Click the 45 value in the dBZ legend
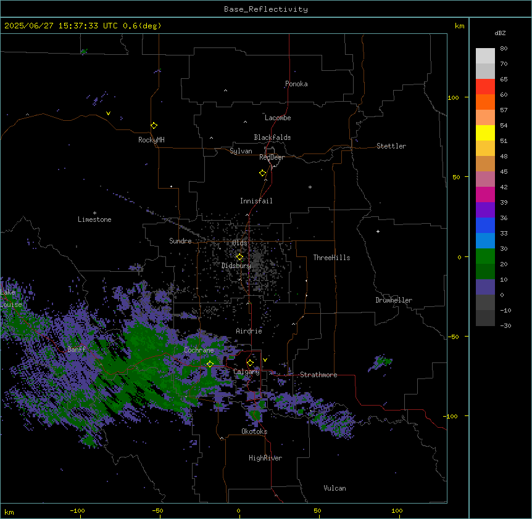The height and width of the screenshot is (519, 532). point(504,172)
